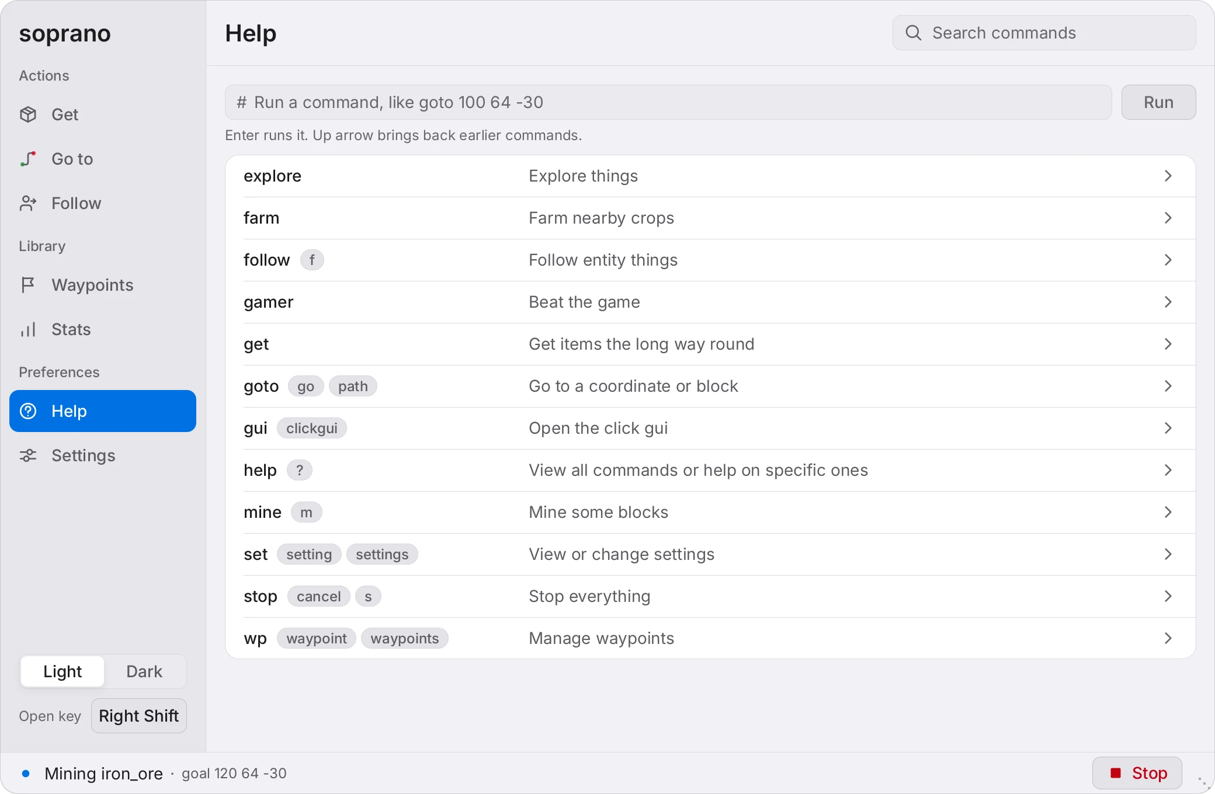The image size is (1215, 794).
Task: Expand the goto command chevron
Action: point(1168,386)
